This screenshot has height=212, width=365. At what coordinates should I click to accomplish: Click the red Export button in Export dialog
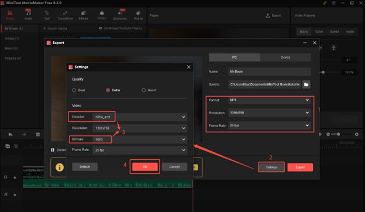point(300,167)
